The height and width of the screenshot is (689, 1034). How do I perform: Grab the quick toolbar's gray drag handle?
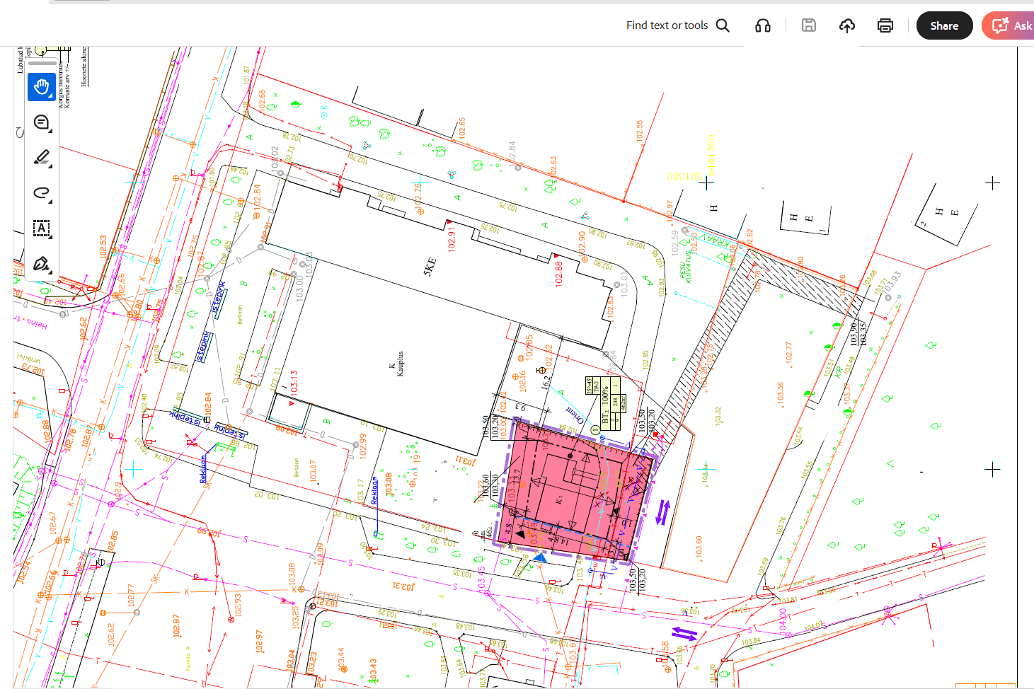42,63
